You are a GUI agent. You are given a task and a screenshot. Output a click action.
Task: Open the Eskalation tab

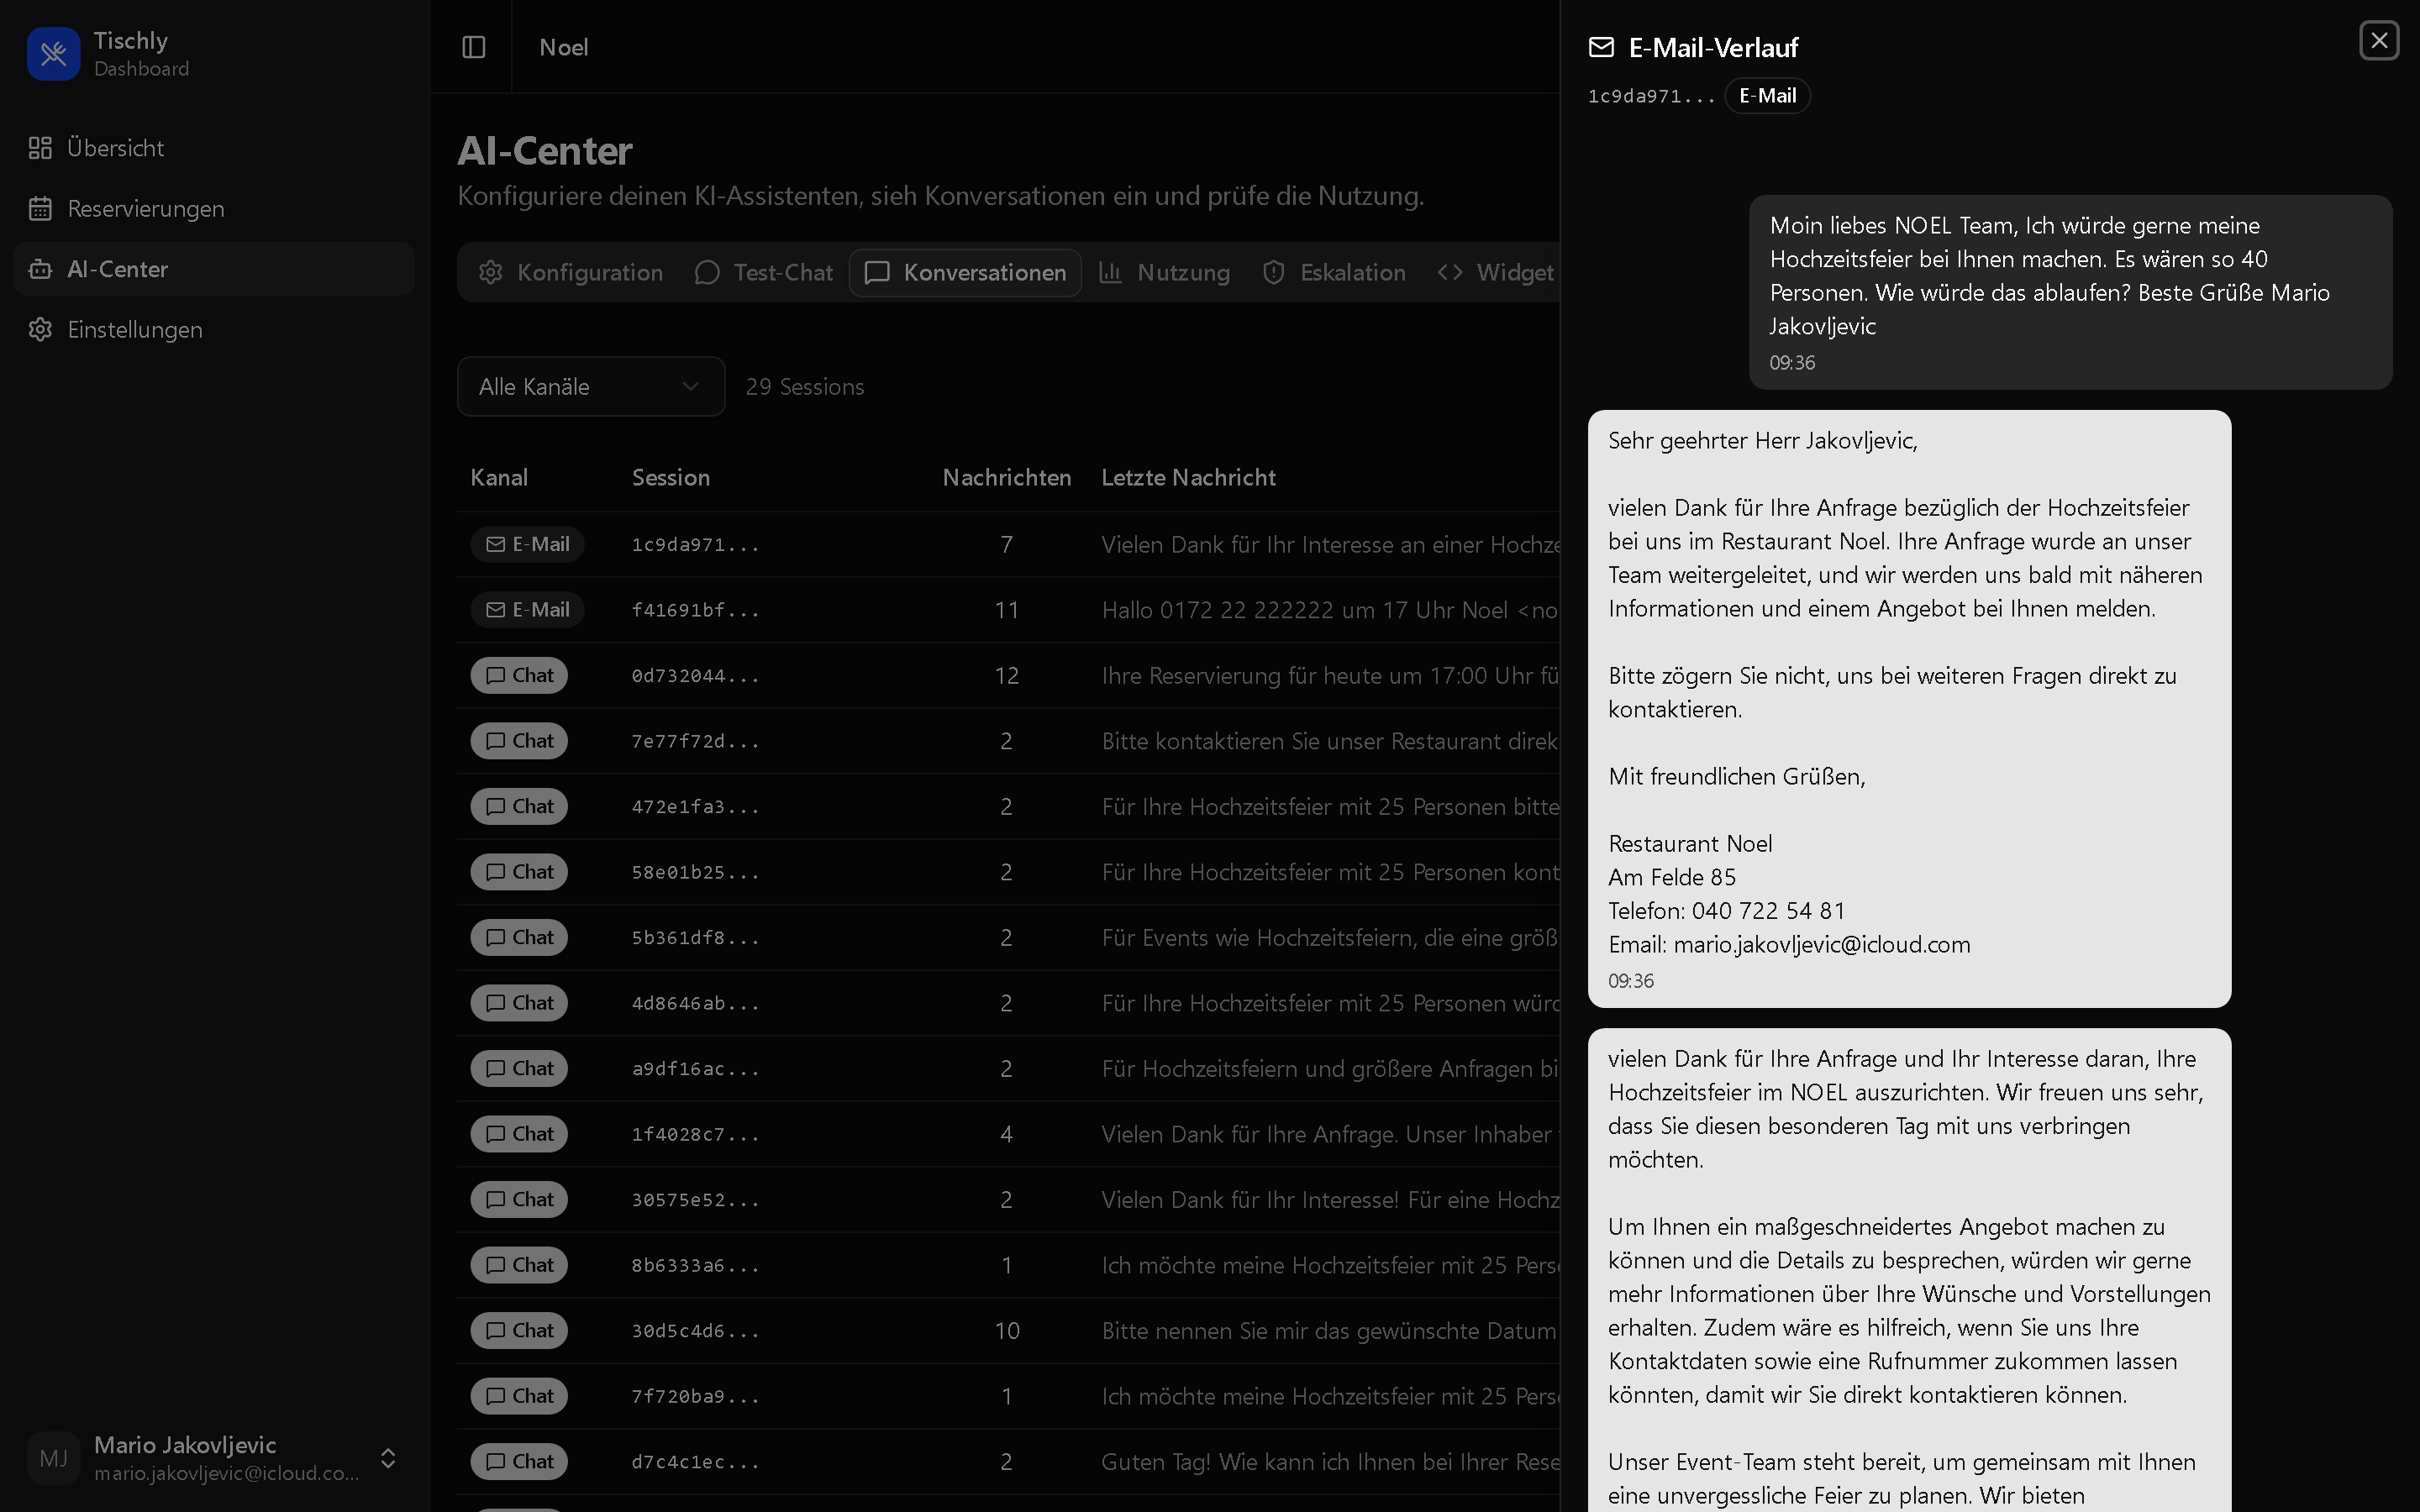tap(1334, 273)
